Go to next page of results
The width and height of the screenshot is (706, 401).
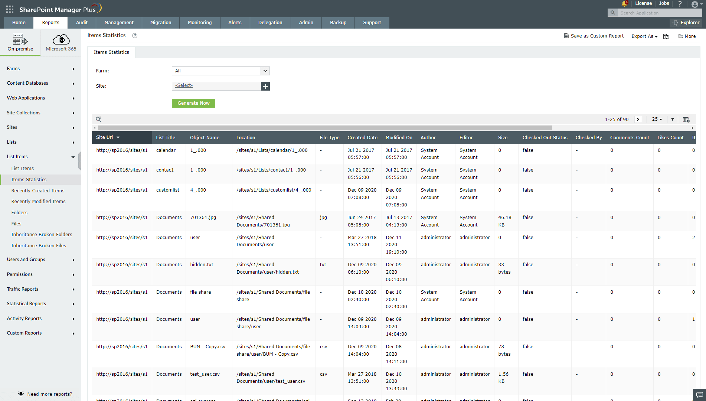pos(638,119)
